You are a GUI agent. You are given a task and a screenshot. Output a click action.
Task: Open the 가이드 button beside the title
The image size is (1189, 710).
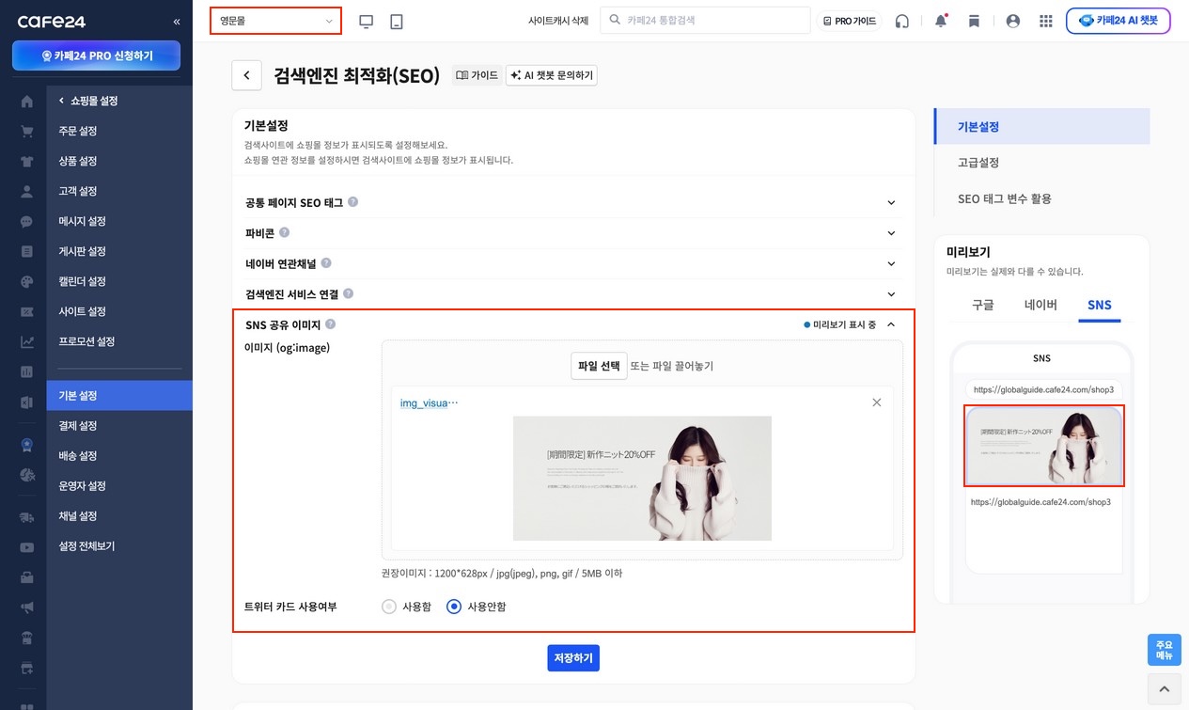(477, 75)
